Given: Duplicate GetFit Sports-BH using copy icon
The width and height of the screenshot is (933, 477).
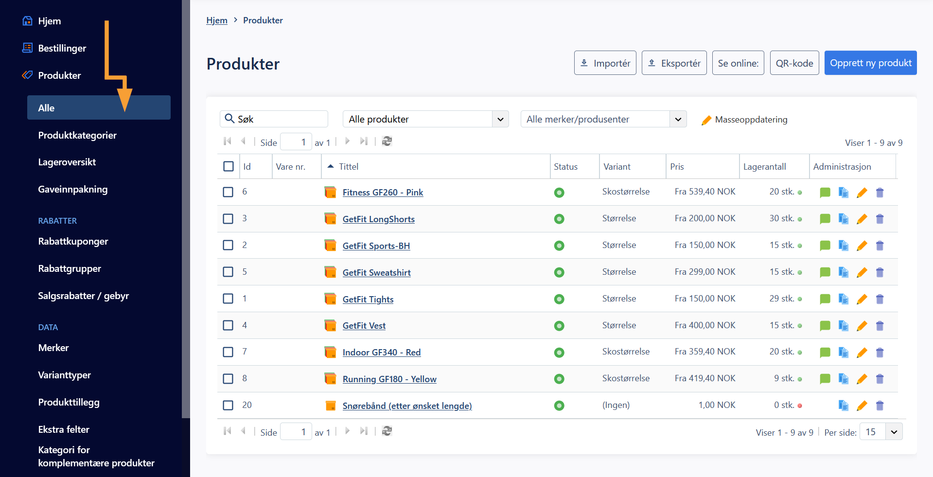Looking at the screenshot, I should coord(843,246).
